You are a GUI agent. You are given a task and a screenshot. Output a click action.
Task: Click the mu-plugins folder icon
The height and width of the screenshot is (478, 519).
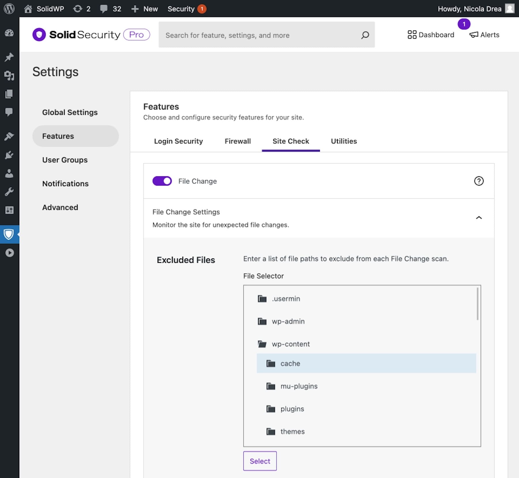[271, 386]
